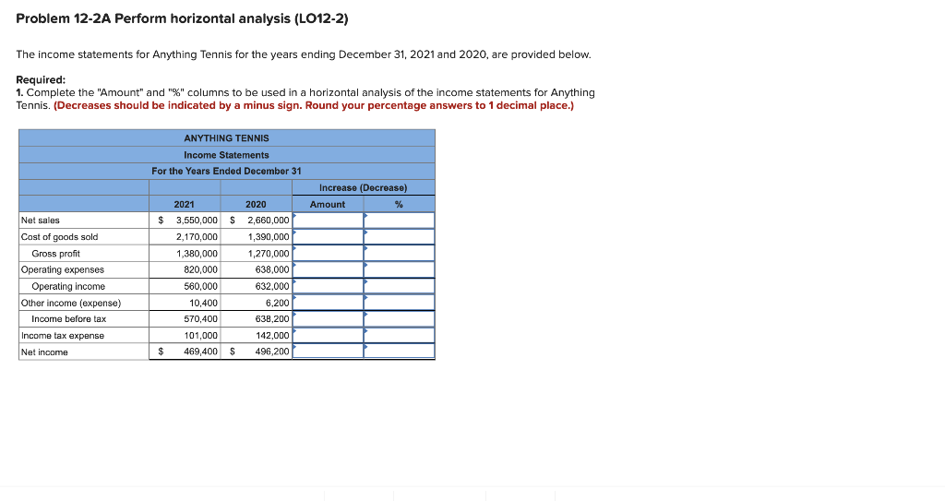
Task: Click the 2020 tax expense 142,000
Action: coord(272,336)
